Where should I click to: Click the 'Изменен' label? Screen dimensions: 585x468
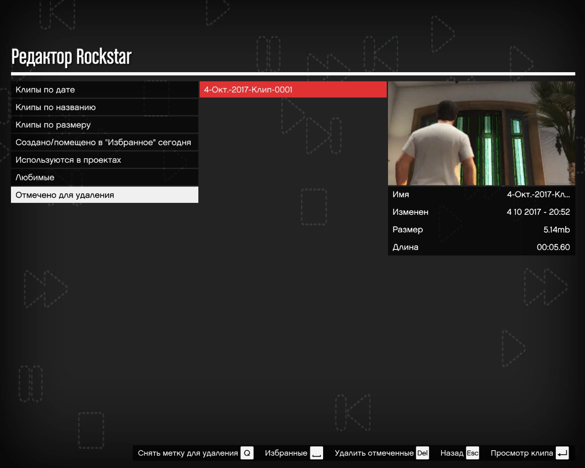410,212
